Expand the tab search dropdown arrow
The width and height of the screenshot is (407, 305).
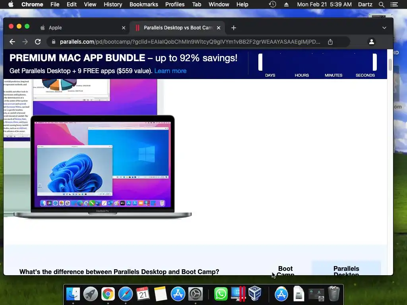(384, 28)
